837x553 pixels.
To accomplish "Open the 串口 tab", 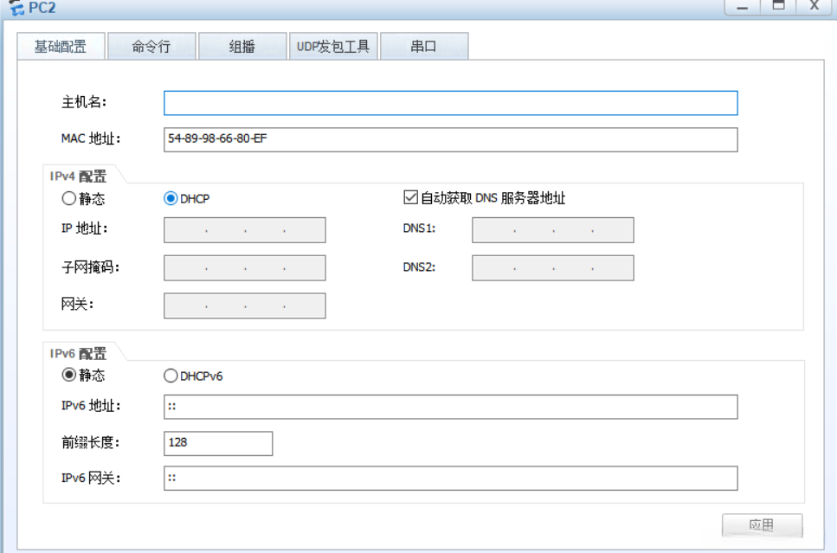I will 424,47.
